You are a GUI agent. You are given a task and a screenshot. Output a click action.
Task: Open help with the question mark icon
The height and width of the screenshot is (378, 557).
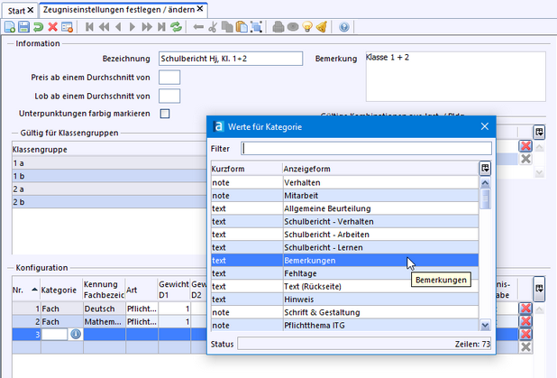[x=344, y=27]
